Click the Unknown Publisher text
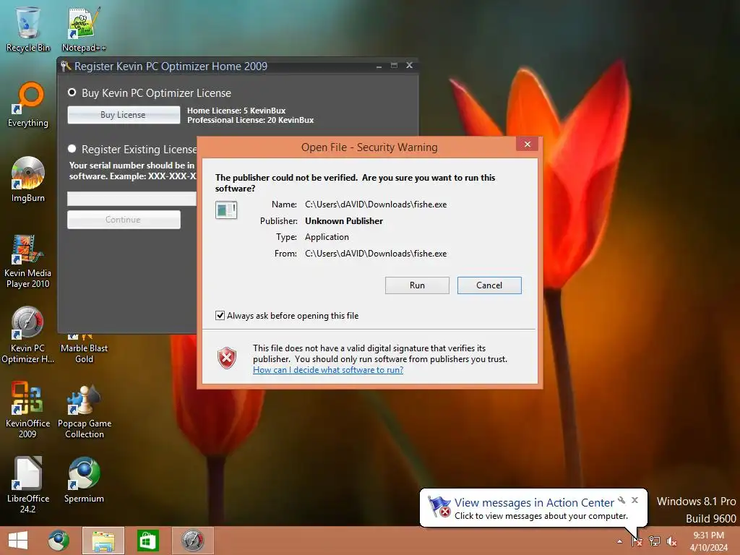 [x=343, y=221]
